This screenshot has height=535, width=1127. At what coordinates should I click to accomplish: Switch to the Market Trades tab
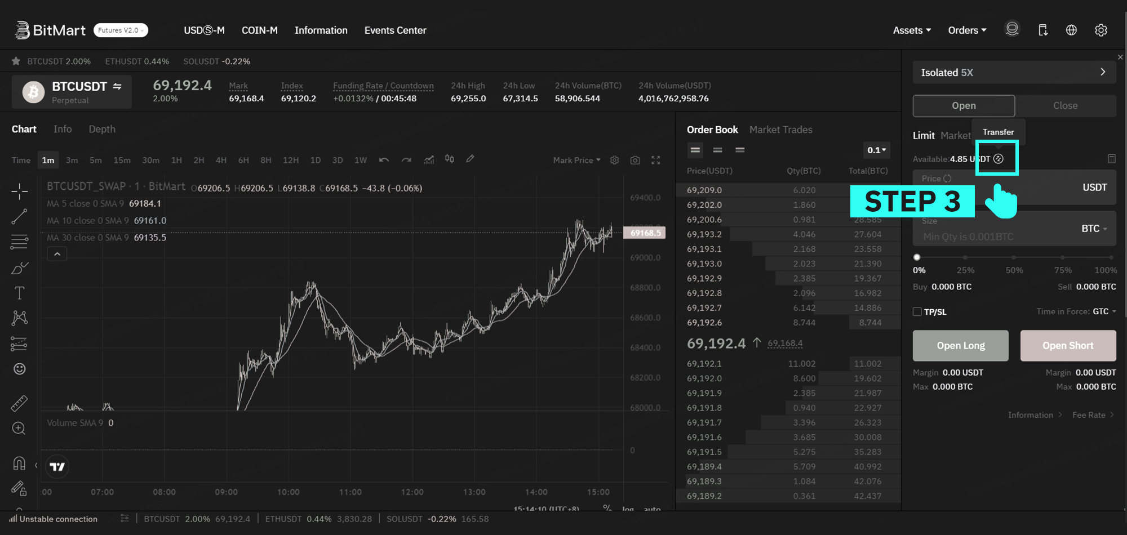click(780, 130)
